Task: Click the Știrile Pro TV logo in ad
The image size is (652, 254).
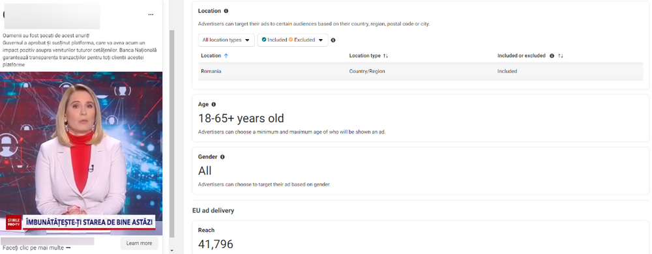Action: (13, 222)
